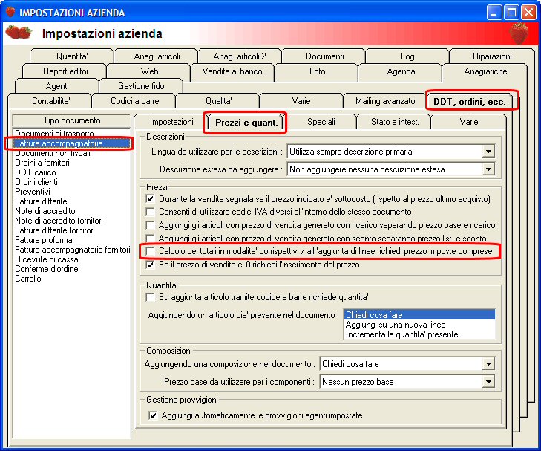Open the Agenti tab
Image resolution: width=541 pixels, height=451 pixels.
pos(57,86)
